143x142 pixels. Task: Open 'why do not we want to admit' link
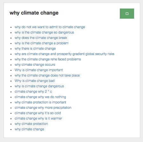tap(50, 27)
